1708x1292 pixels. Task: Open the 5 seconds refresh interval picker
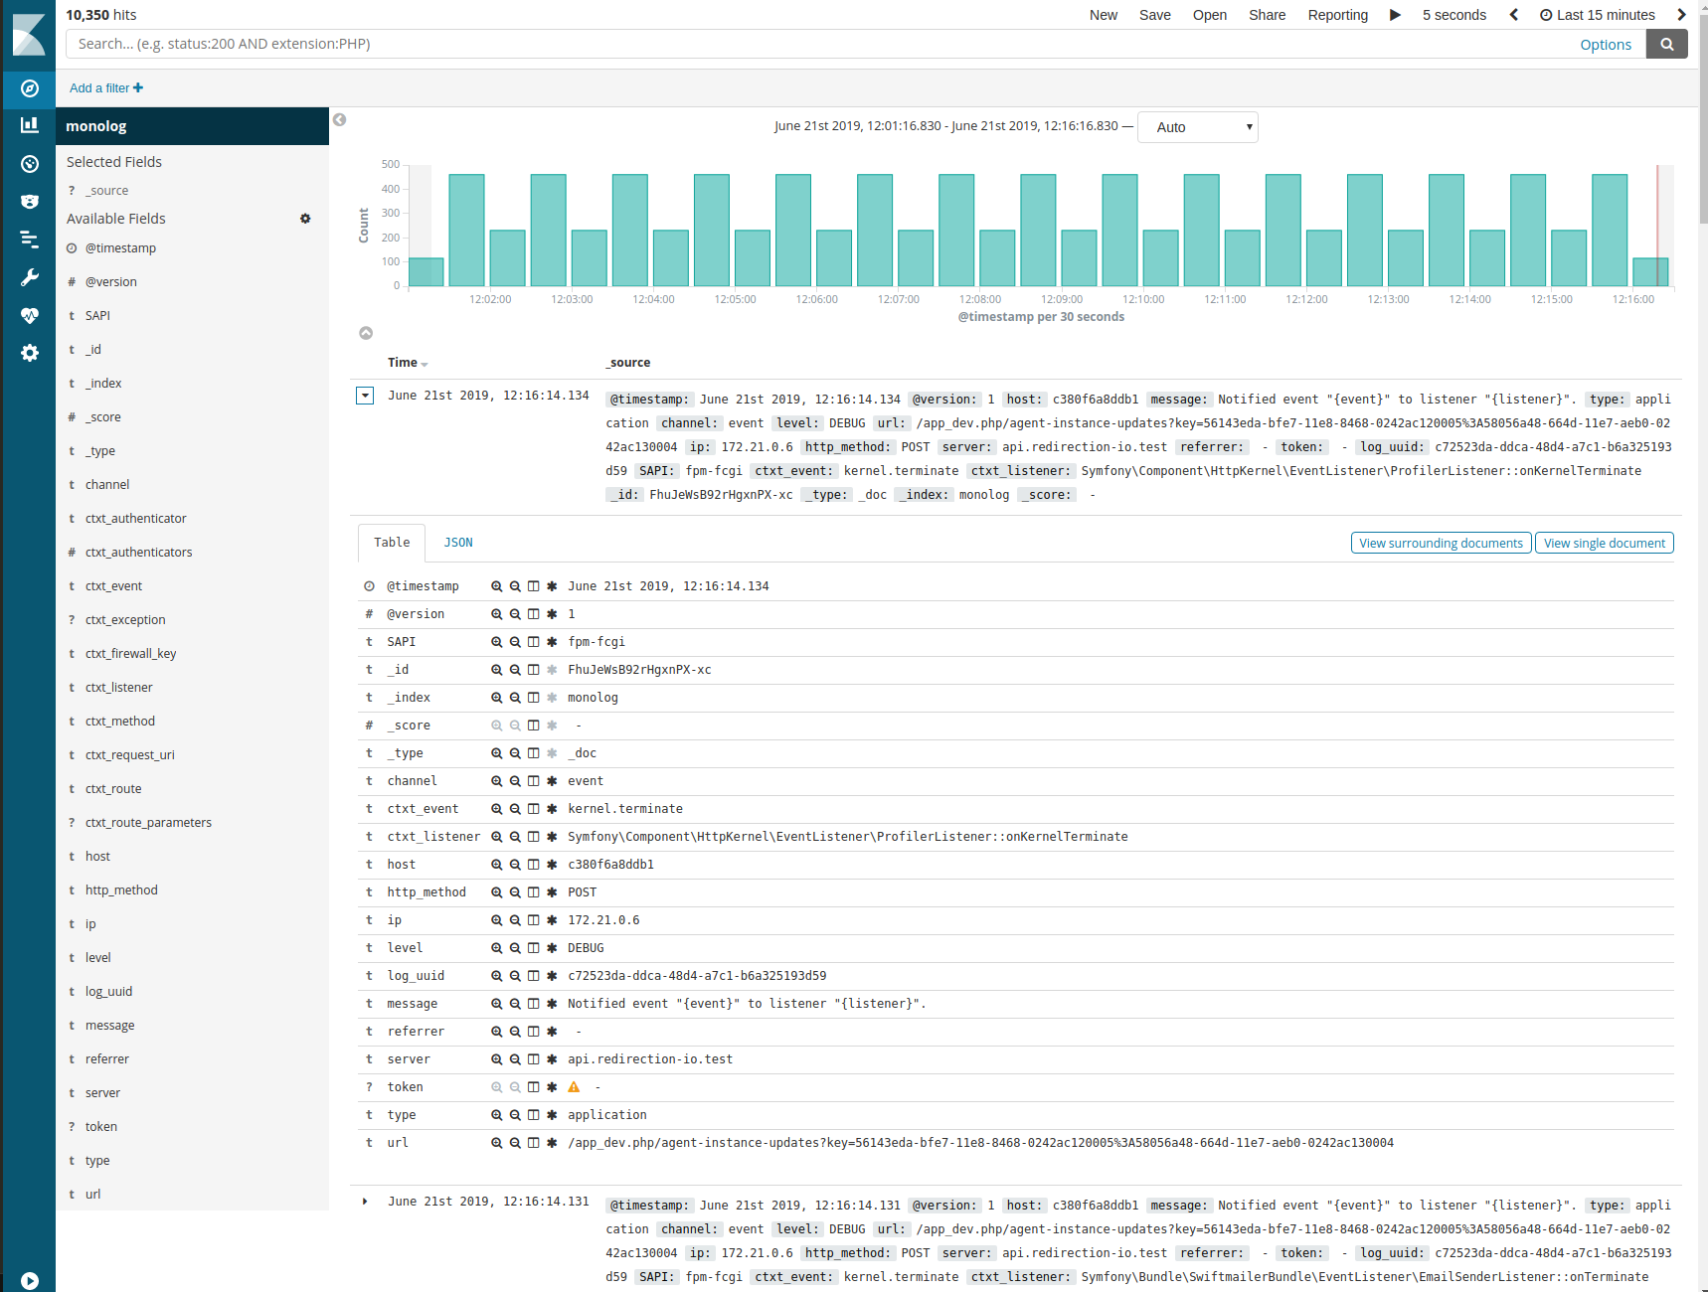point(1454,15)
